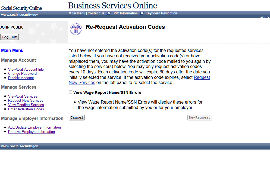This screenshot has height=174, width=270.
Task: Click the Manage Account heading
Action: 18,60
